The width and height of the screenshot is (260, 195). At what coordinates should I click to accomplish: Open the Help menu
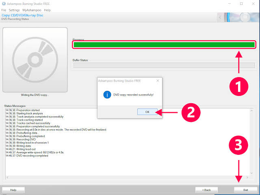47,10
